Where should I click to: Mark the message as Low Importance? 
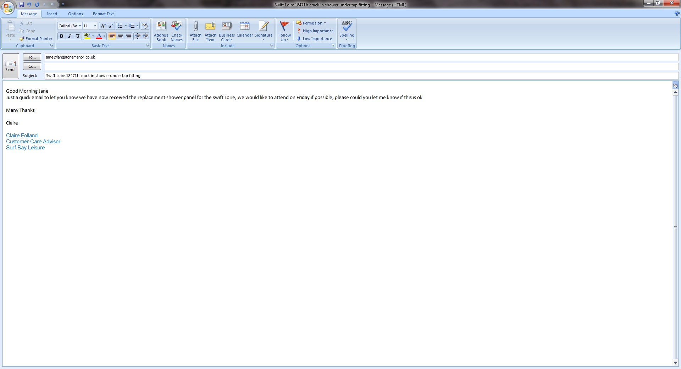point(314,39)
